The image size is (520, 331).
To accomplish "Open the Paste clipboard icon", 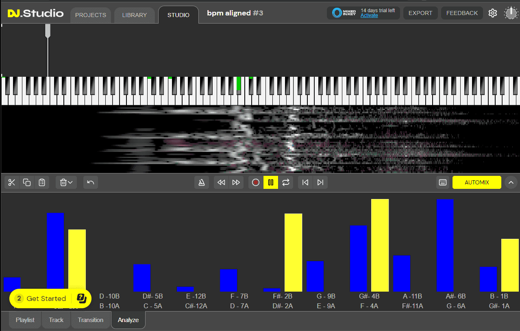I will [42, 182].
